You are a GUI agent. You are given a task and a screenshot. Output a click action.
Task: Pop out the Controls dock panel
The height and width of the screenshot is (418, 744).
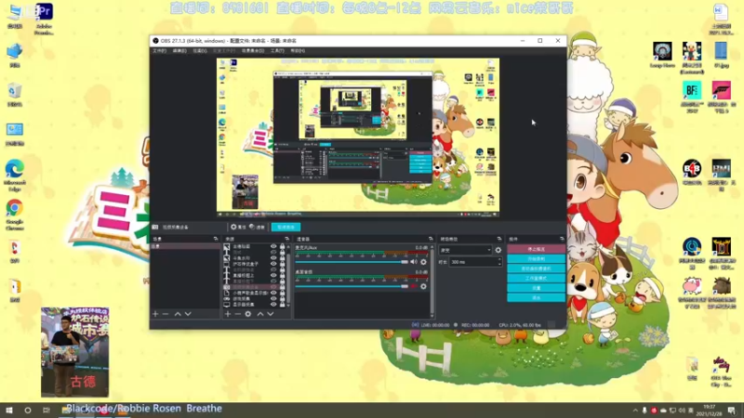pyautogui.click(x=563, y=239)
